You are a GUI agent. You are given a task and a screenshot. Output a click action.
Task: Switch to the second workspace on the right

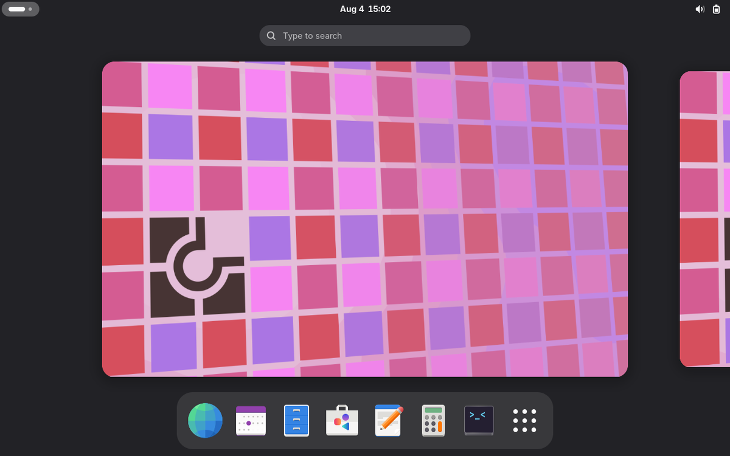705,219
